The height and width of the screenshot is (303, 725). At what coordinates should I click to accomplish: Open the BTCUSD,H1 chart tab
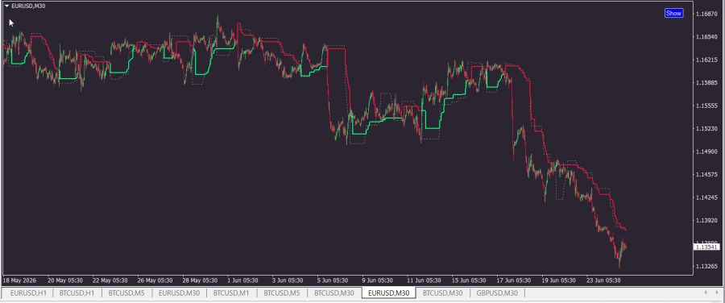pos(77,293)
